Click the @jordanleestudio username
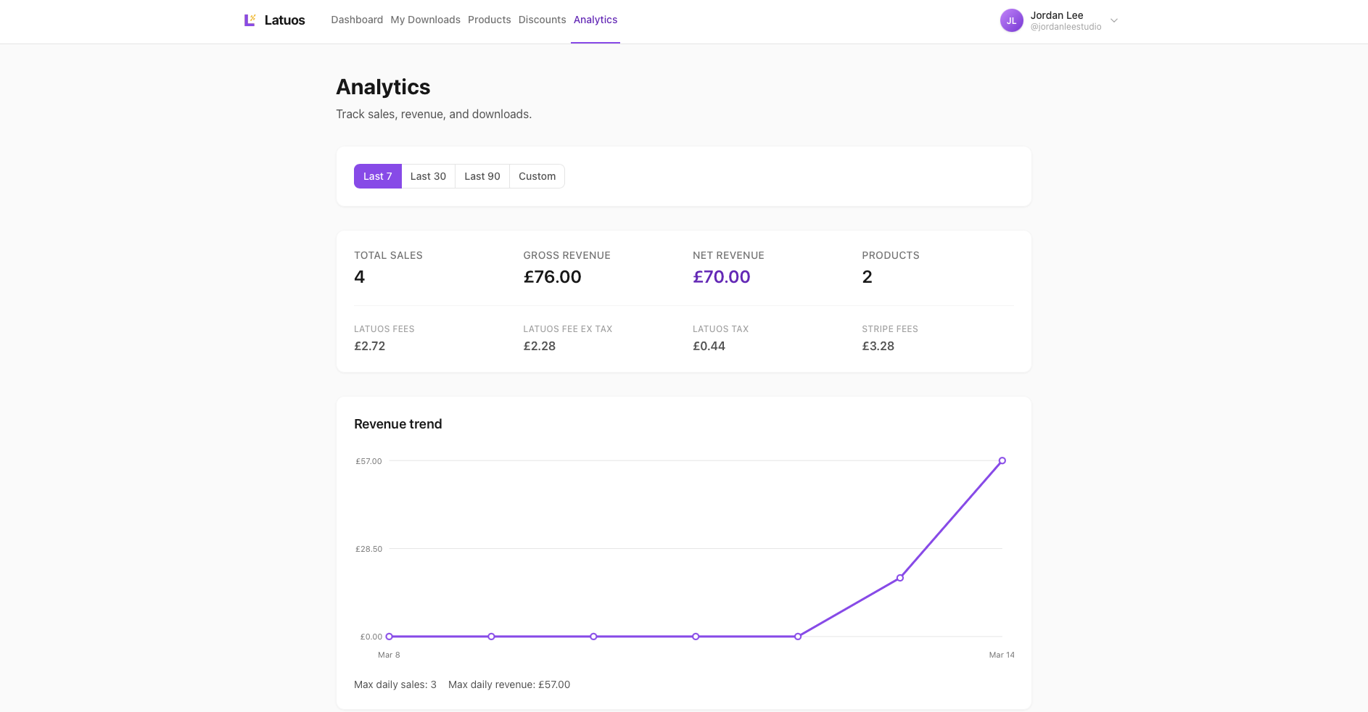 pos(1066,27)
